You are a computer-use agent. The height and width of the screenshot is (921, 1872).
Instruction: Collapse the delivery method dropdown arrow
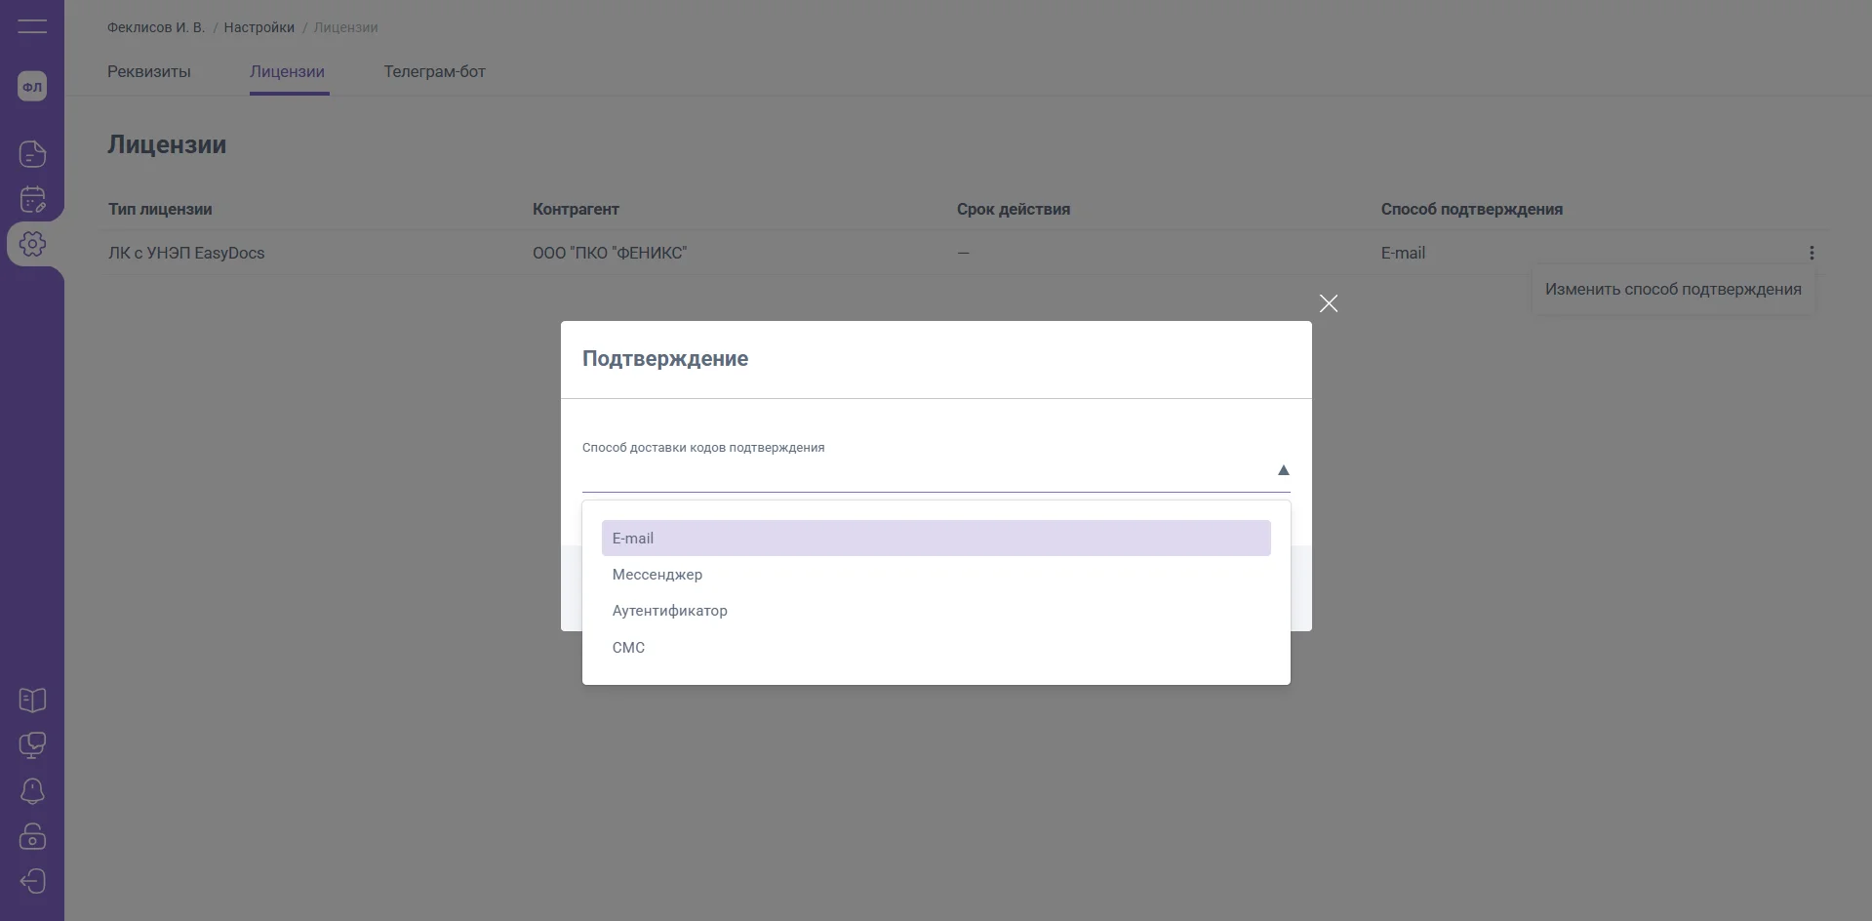click(1283, 470)
